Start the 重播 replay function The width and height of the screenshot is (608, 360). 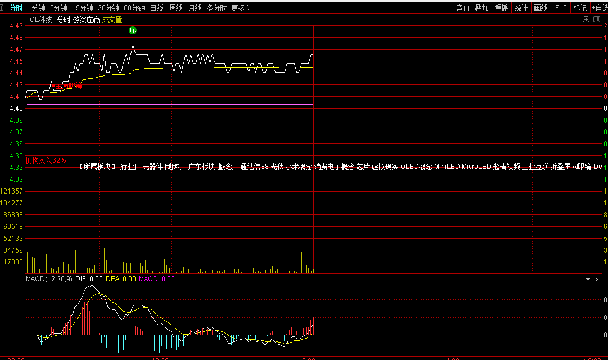pos(501,8)
